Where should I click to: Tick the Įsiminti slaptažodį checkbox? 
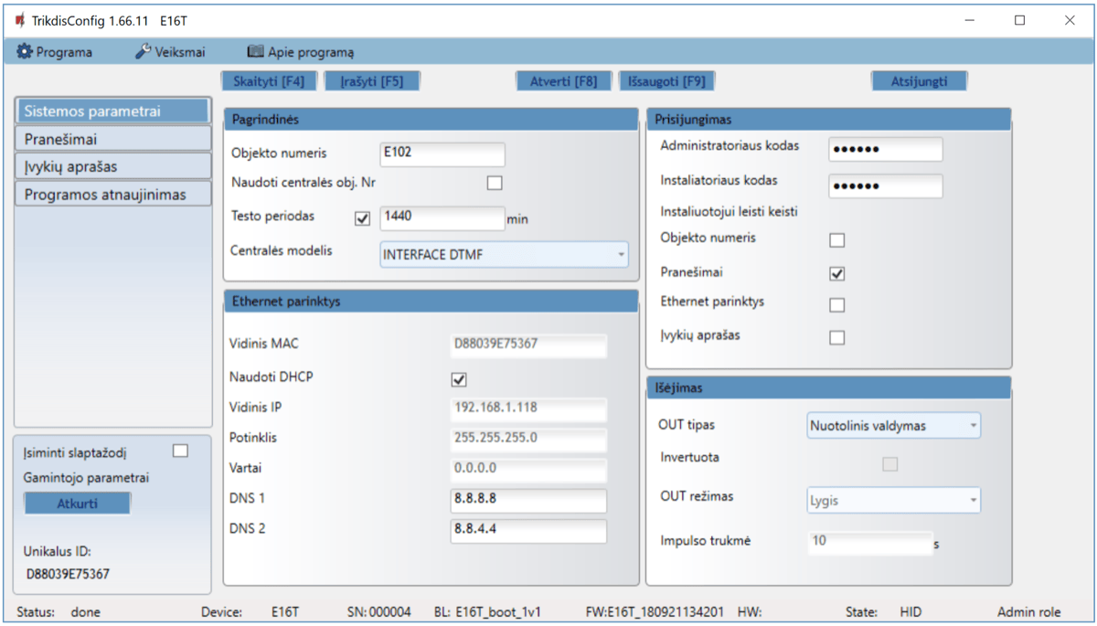[180, 451]
